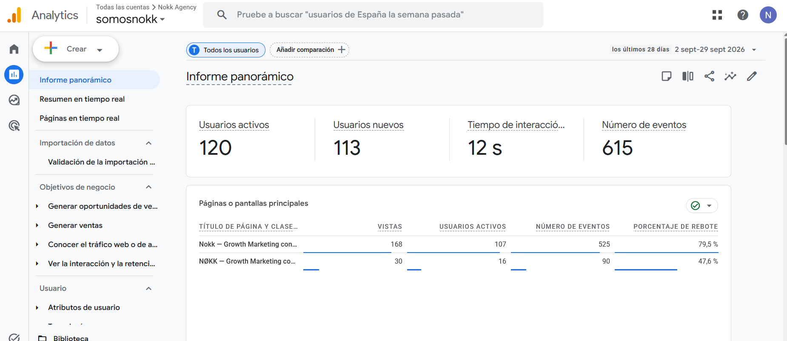The height and width of the screenshot is (341, 787).
Task: Click the page vertical scrollbar
Action: [785, 91]
